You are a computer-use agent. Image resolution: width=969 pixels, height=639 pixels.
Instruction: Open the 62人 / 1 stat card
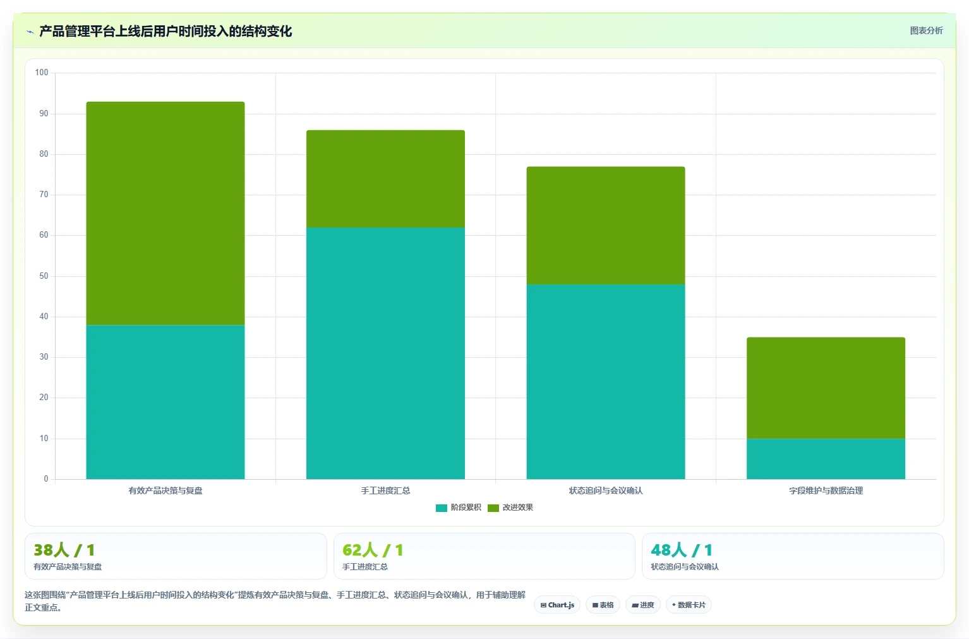click(x=484, y=556)
